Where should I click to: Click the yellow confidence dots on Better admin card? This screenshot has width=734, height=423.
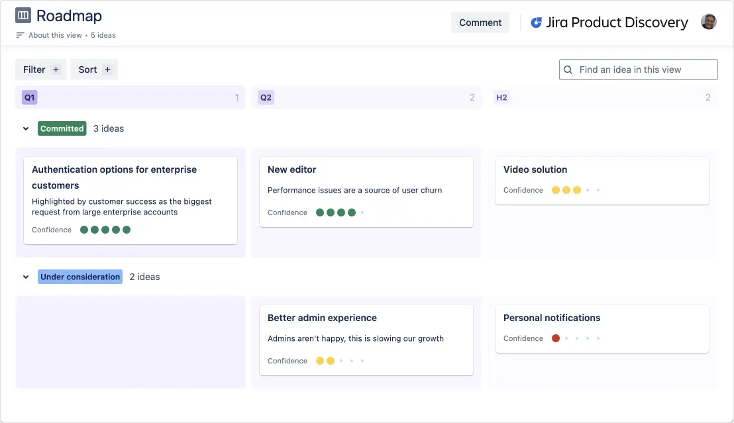pyautogui.click(x=325, y=361)
